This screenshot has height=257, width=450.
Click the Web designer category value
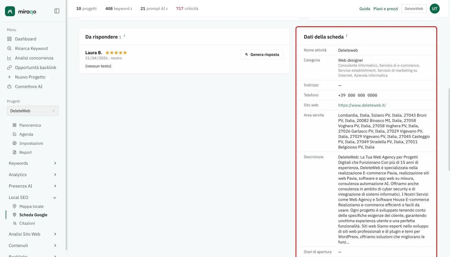[350, 60]
